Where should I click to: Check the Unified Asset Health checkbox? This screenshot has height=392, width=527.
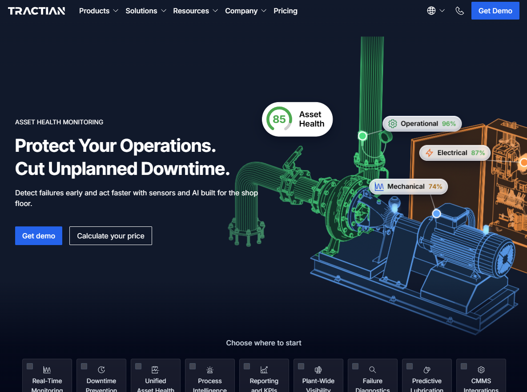[x=138, y=366]
